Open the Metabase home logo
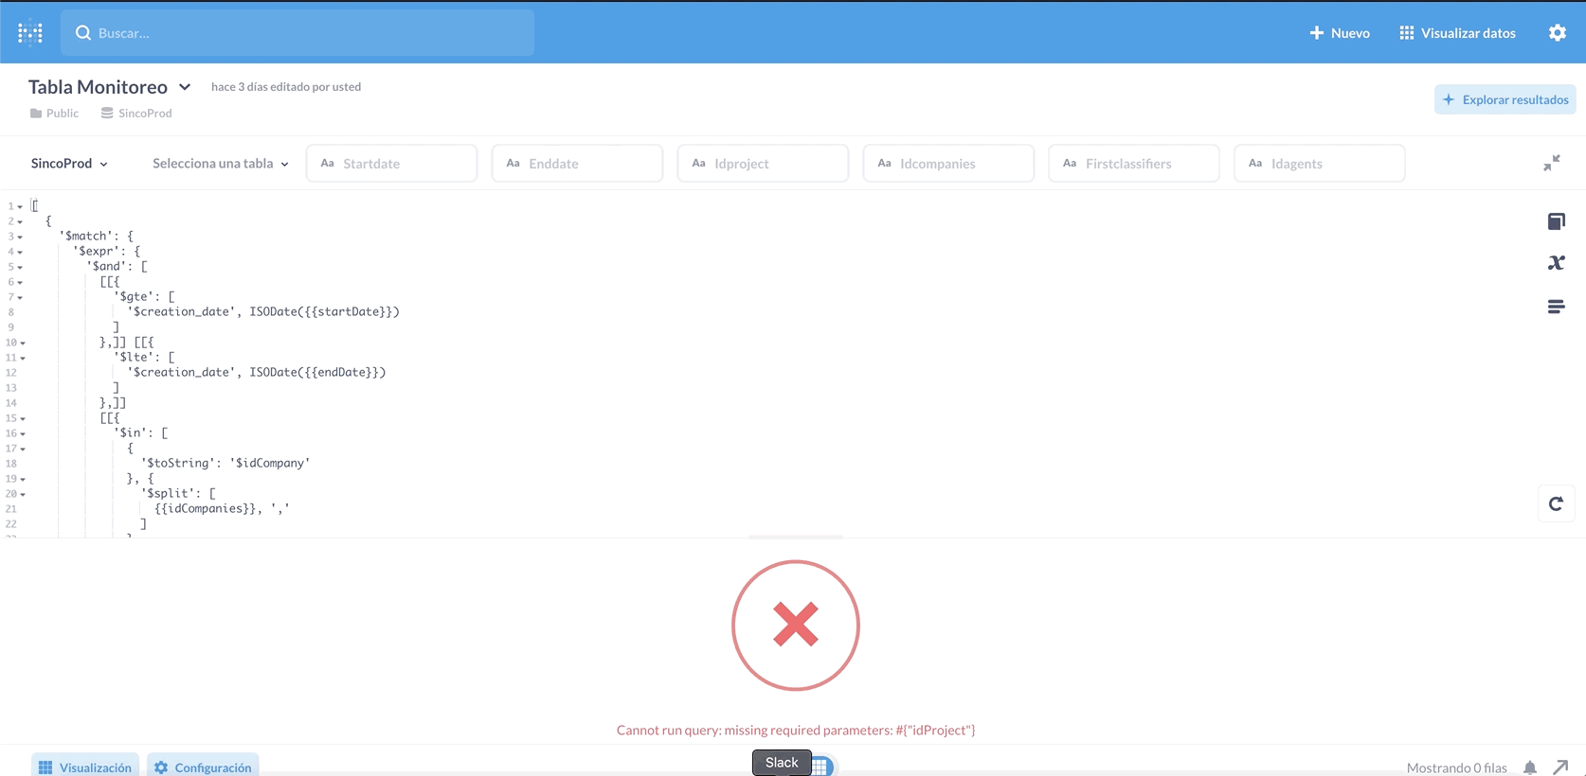Image resolution: width=1586 pixels, height=776 pixels. 30,33
